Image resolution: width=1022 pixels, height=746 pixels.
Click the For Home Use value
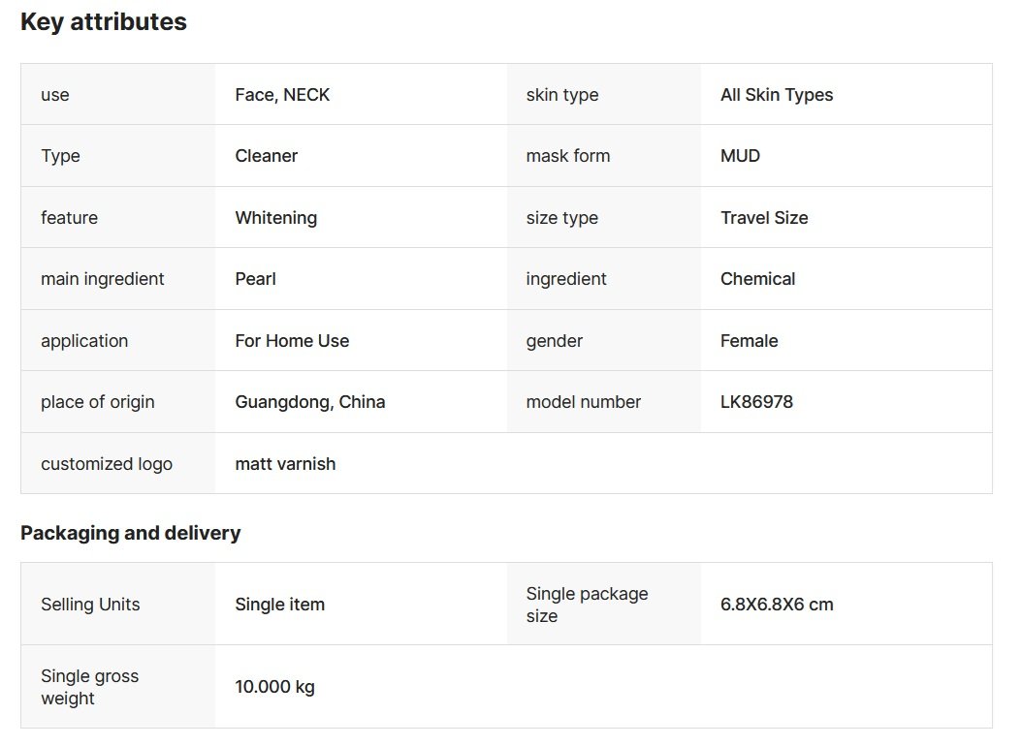point(292,341)
